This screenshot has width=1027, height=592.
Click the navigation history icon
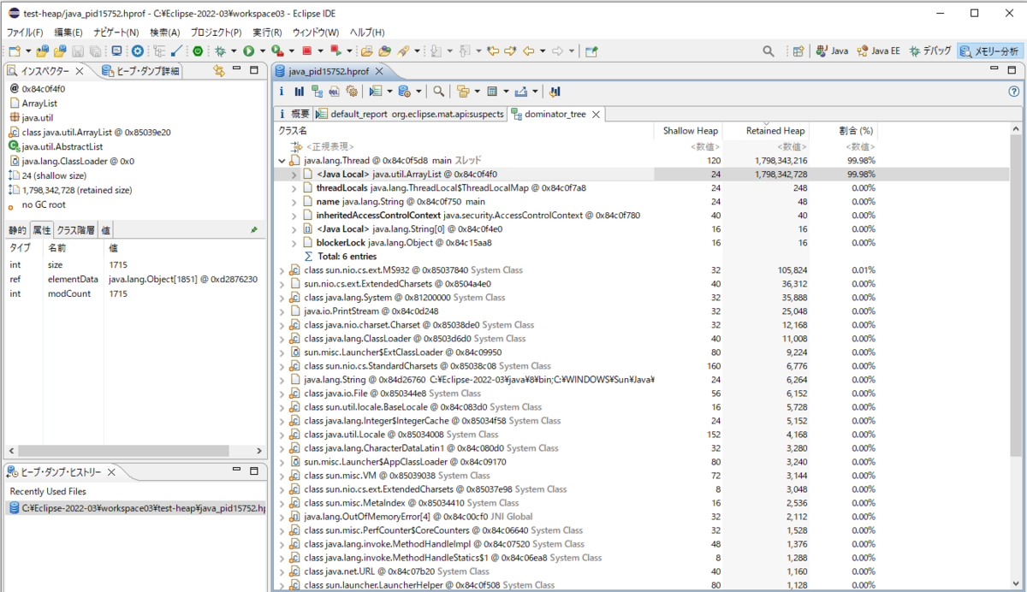click(x=553, y=92)
